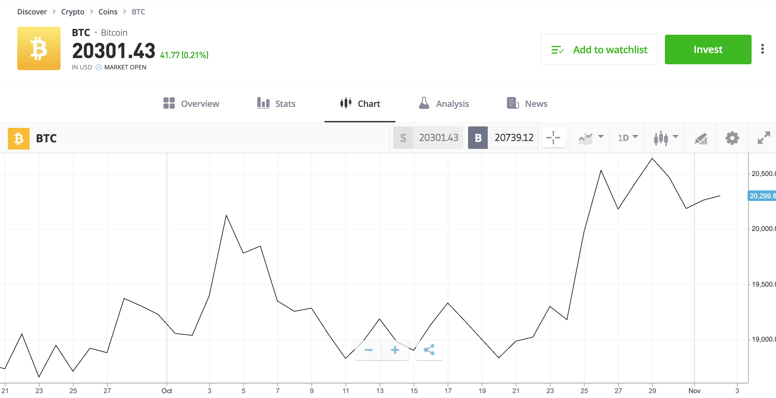
Task: Open the three-dot more options menu
Action: coord(763,49)
